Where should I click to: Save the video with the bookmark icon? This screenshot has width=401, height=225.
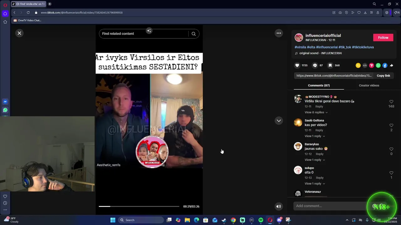point(330,65)
